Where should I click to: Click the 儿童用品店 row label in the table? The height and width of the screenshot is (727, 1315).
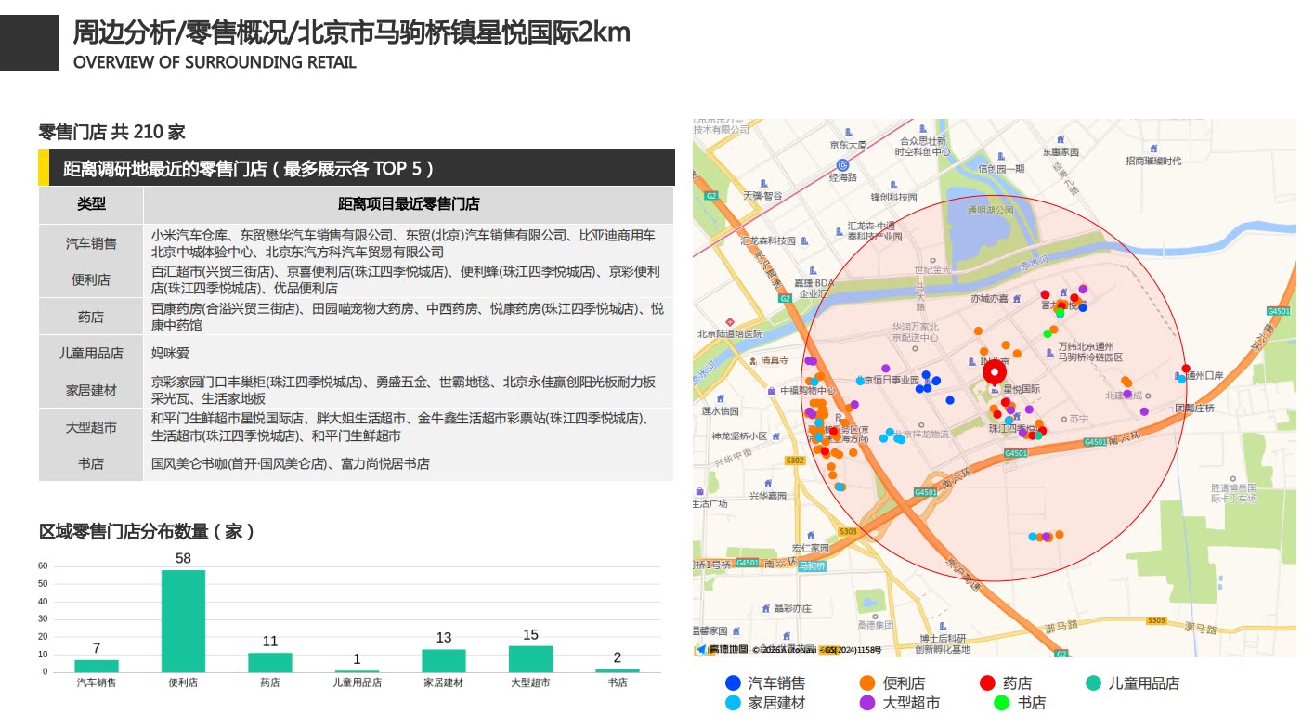(x=91, y=353)
